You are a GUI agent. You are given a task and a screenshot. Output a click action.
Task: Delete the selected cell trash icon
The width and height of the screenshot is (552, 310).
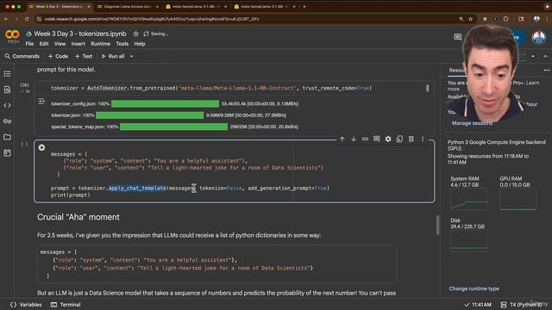click(x=411, y=139)
